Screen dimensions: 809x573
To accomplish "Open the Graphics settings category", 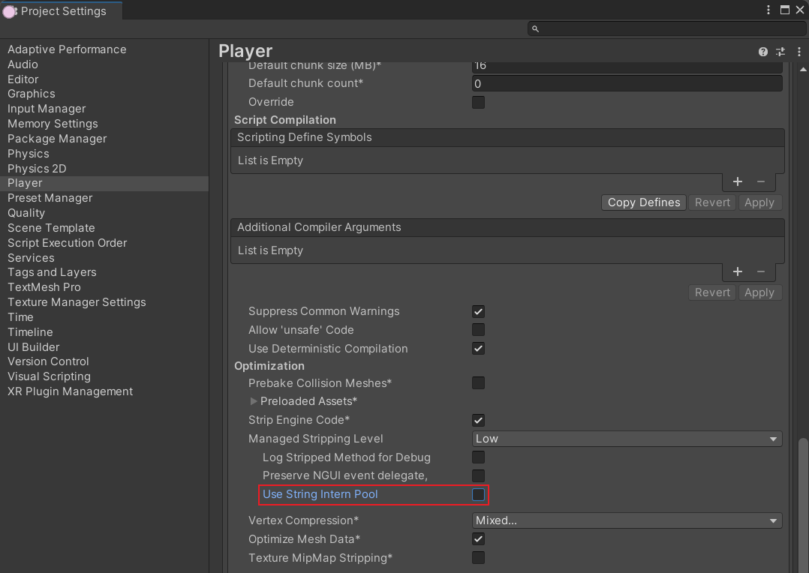I will point(32,94).
